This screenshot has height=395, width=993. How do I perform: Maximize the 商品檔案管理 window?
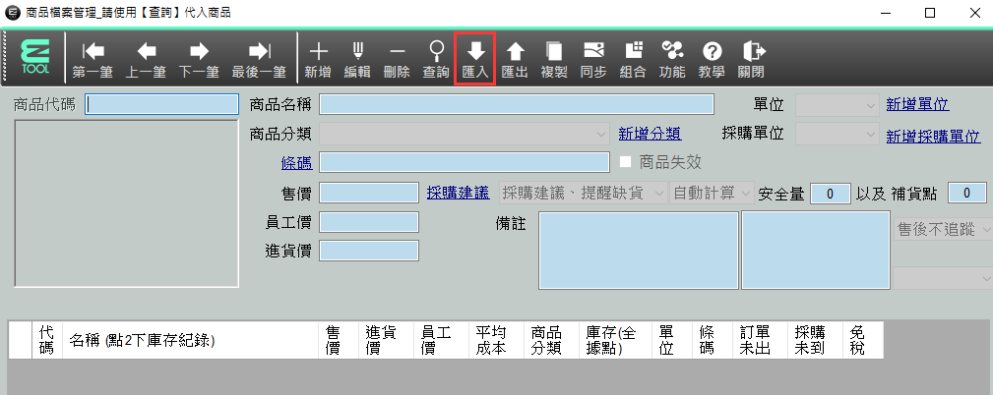pyautogui.click(x=930, y=13)
